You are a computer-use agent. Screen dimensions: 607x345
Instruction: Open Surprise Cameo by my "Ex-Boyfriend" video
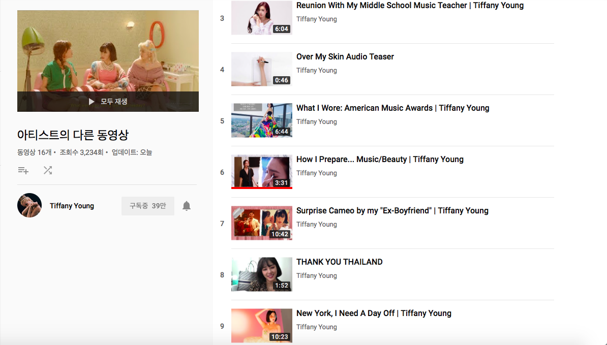pos(392,211)
